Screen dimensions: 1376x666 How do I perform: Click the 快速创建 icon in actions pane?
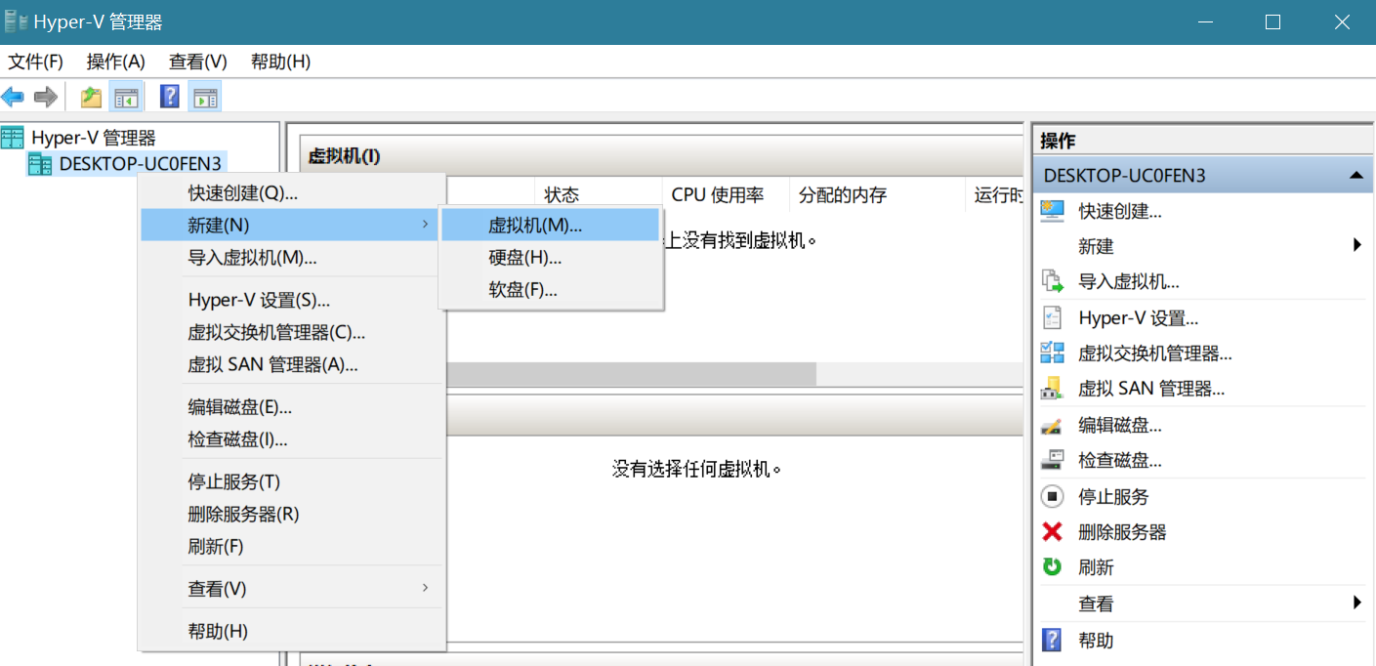(1052, 211)
